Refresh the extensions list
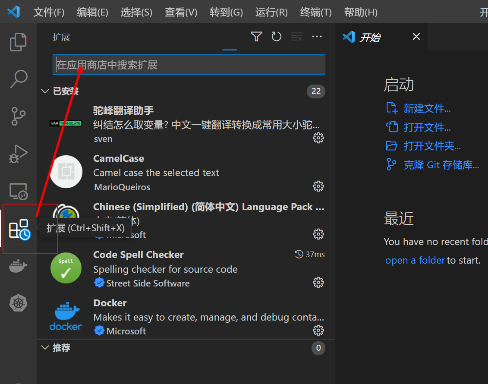 pyautogui.click(x=277, y=37)
